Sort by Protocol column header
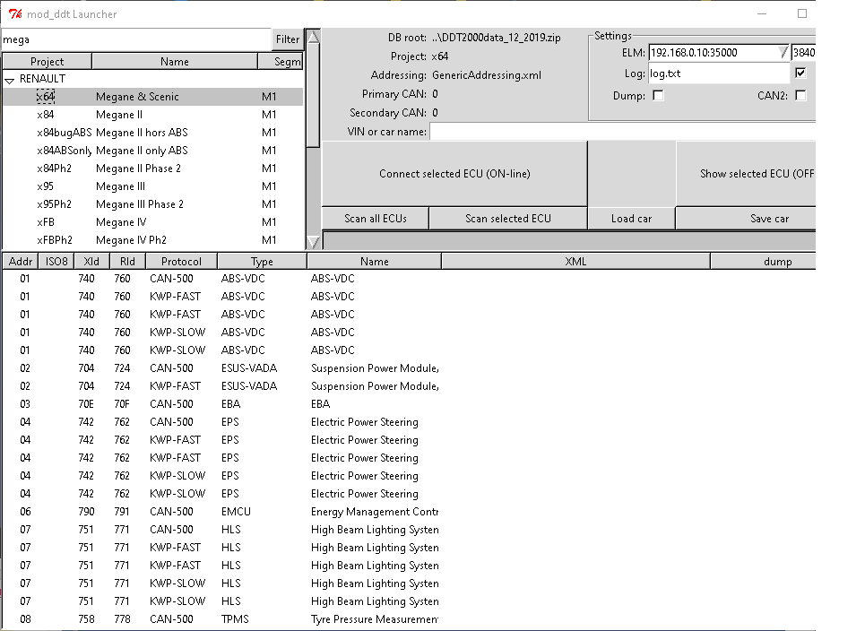Image resolution: width=865 pixels, height=631 pixels. click(181, 261)
